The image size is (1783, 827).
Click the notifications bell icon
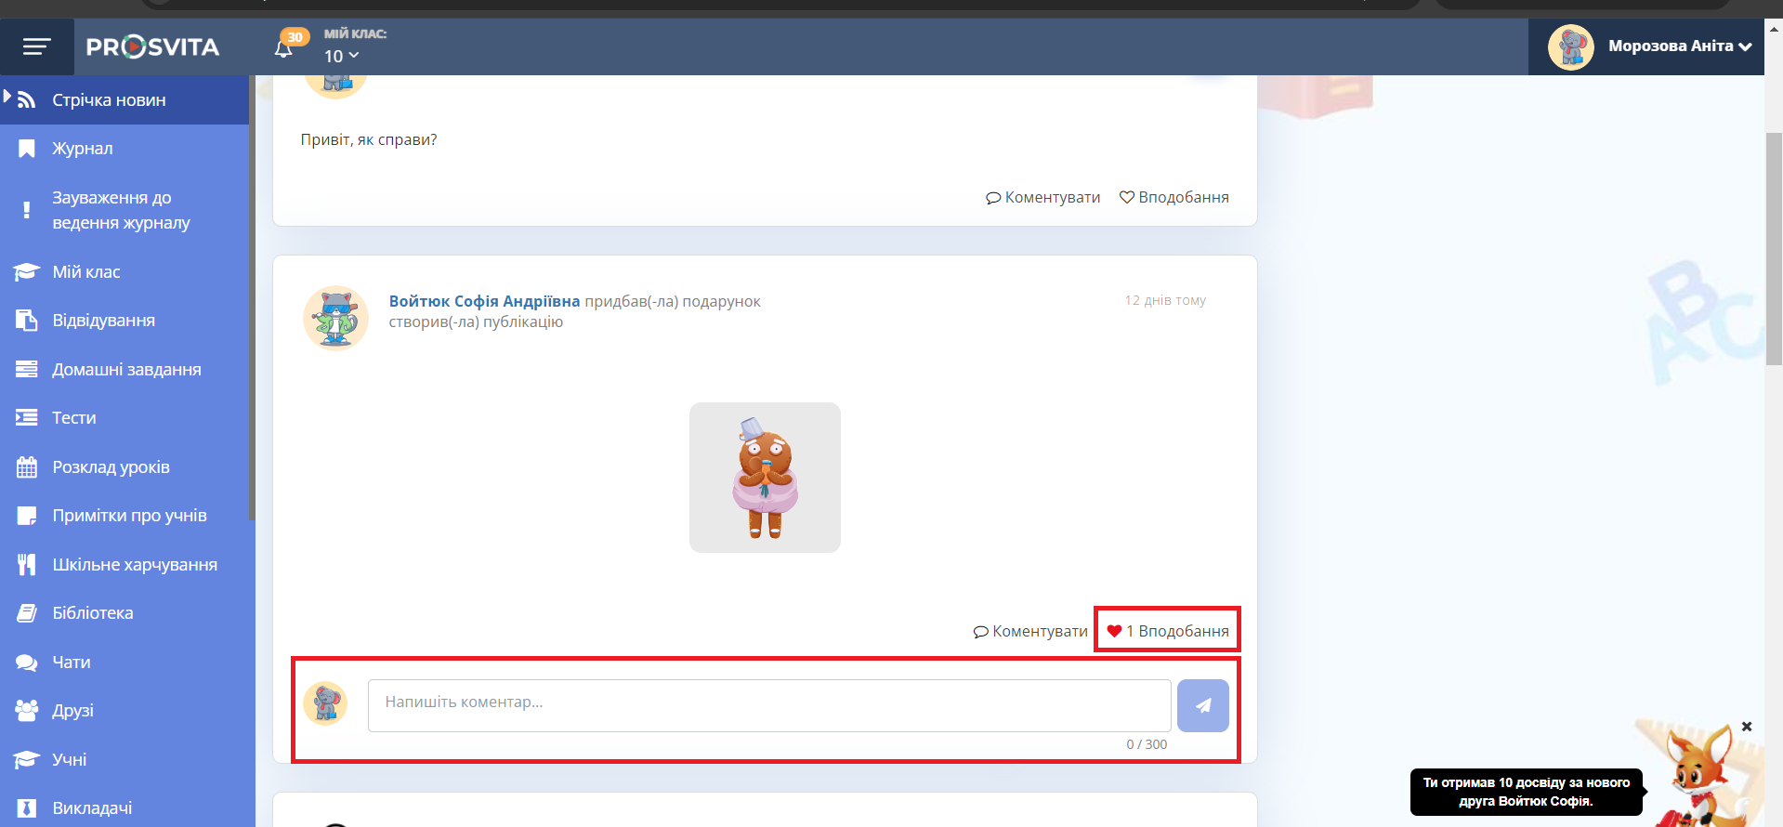coord(284,48)
